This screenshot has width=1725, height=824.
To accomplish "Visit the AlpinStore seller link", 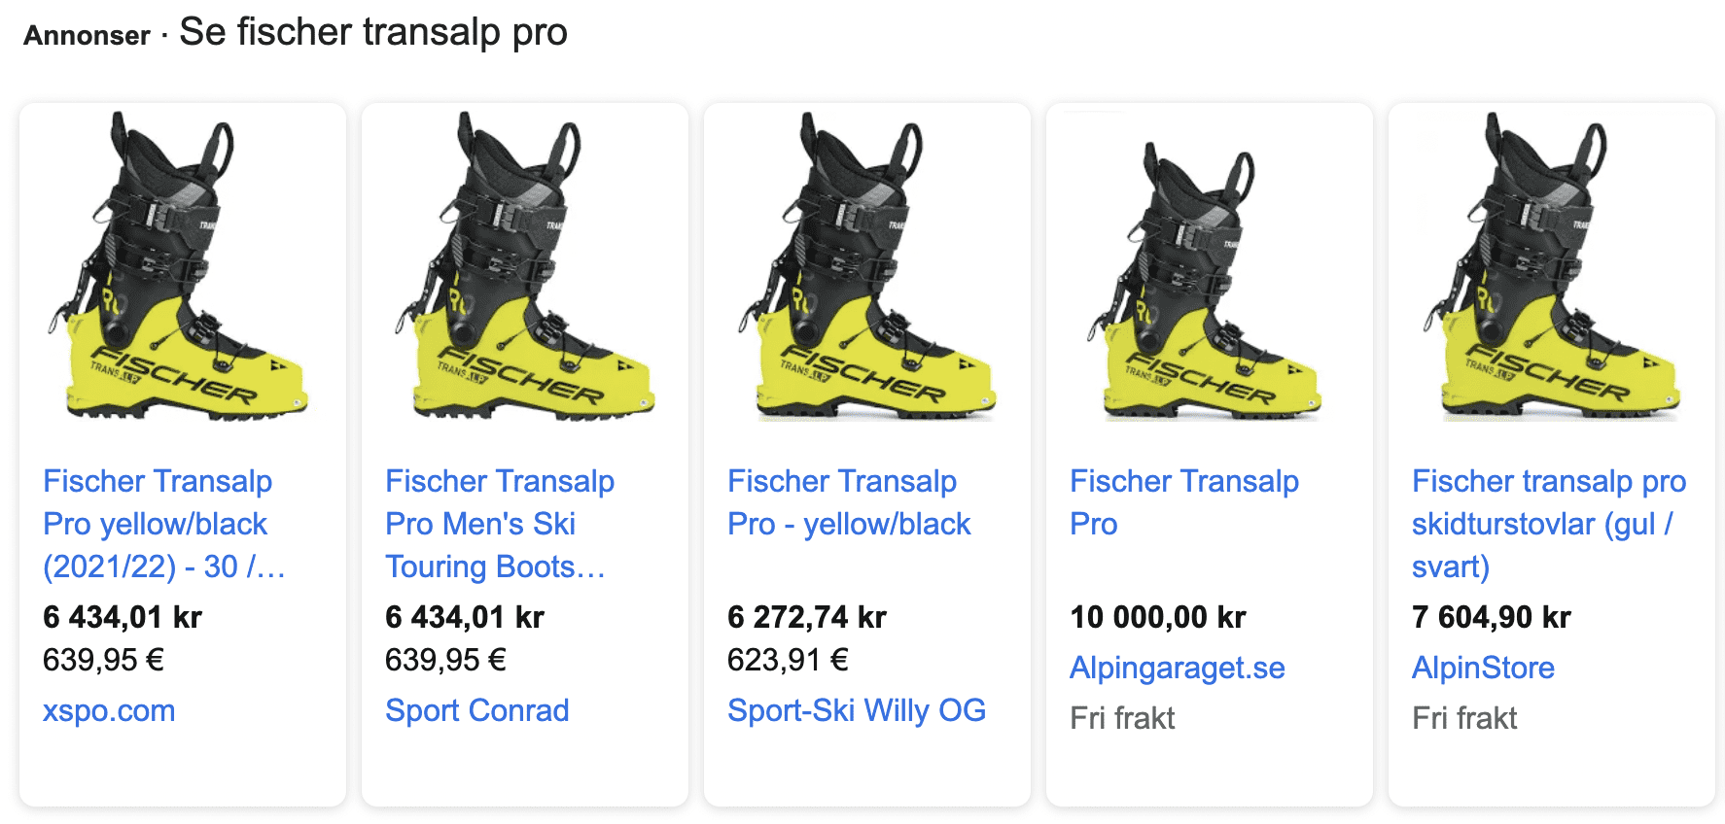I will 1483,668.
